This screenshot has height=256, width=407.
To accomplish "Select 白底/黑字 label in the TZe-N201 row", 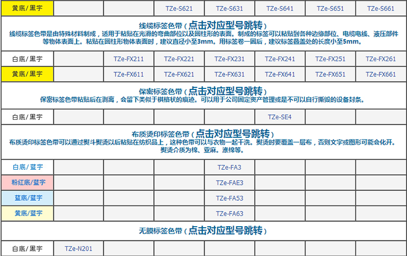I will point(27,248).
